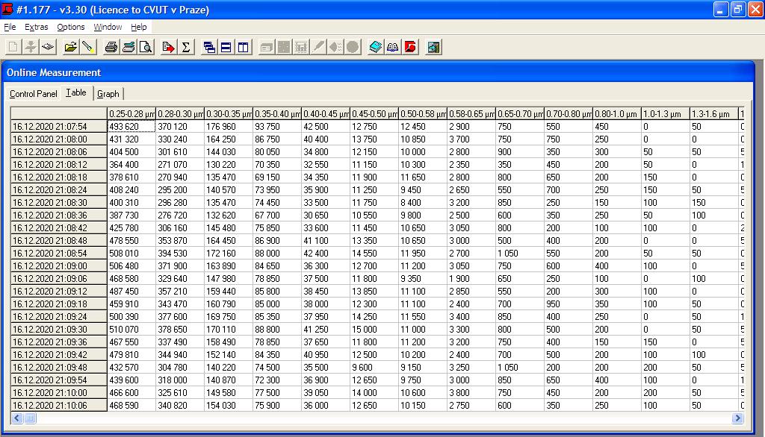The height and width of the screenshot is (437, 765).
Task: Select the Table tab
Action: [x=77, y=93]
